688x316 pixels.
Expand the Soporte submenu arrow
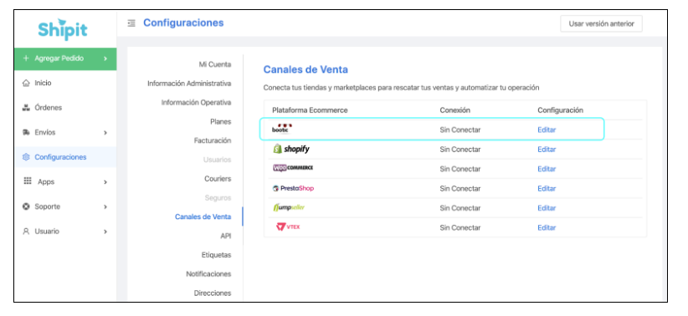pyautogui.click(x=105, y=206)
